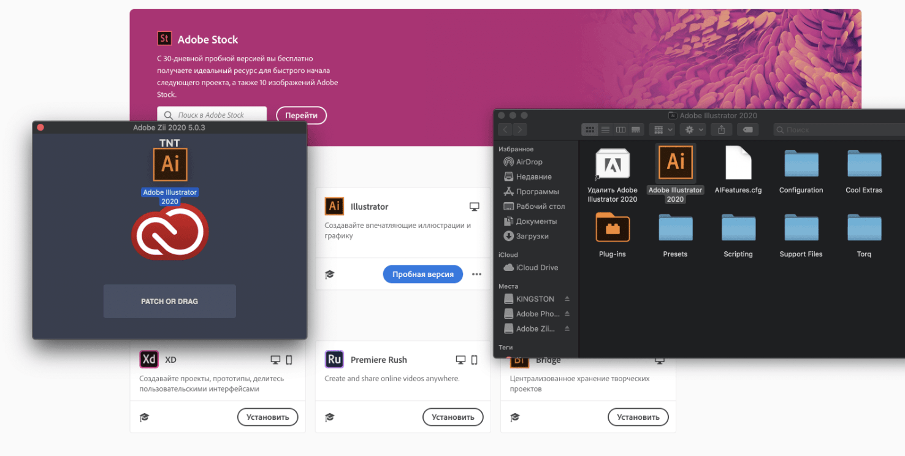The image size is (905, 456).
Task: Eject the Adobe Zii... volume
Action: pyautogui.click(x=567, y=329)
